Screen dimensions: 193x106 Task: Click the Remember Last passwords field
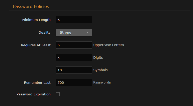74,83
